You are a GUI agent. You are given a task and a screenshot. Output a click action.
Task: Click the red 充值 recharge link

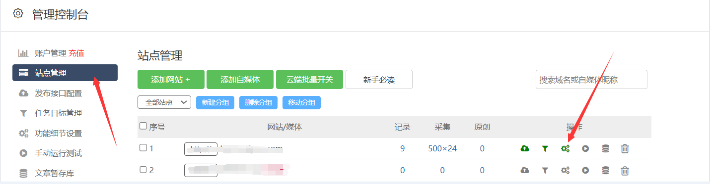click(x=76, y=53)
